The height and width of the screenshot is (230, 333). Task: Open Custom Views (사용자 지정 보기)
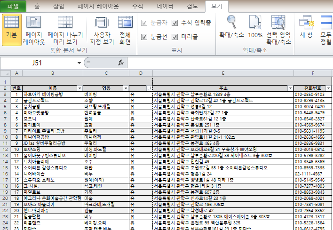102,30
